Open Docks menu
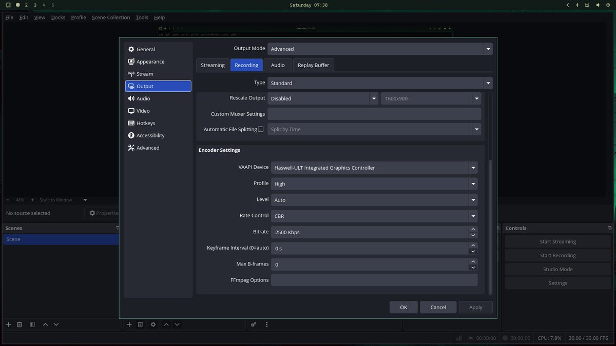The image size is (616, 346). pyautogui.click(x=58, y=17)
